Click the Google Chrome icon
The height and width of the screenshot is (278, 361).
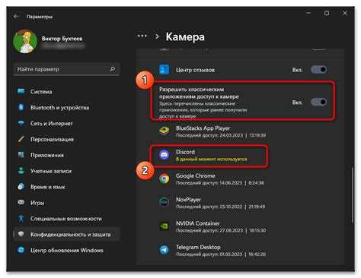[165, 178]
